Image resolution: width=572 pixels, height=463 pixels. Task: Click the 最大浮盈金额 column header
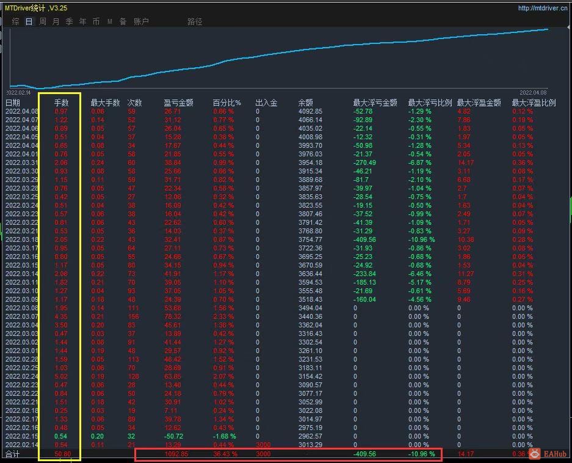(x=479, y=103)
